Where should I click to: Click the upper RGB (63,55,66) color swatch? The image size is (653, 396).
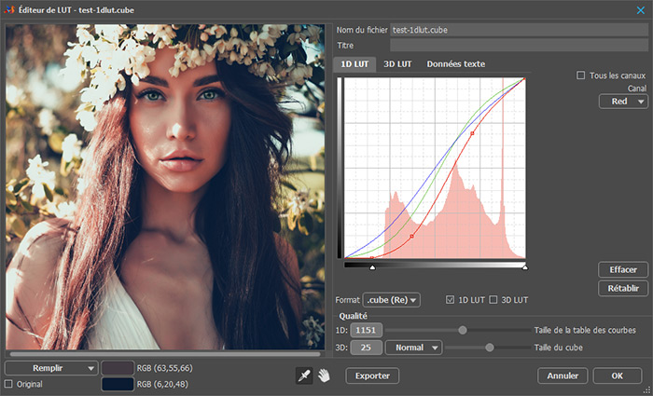click(x=118, y=368)
